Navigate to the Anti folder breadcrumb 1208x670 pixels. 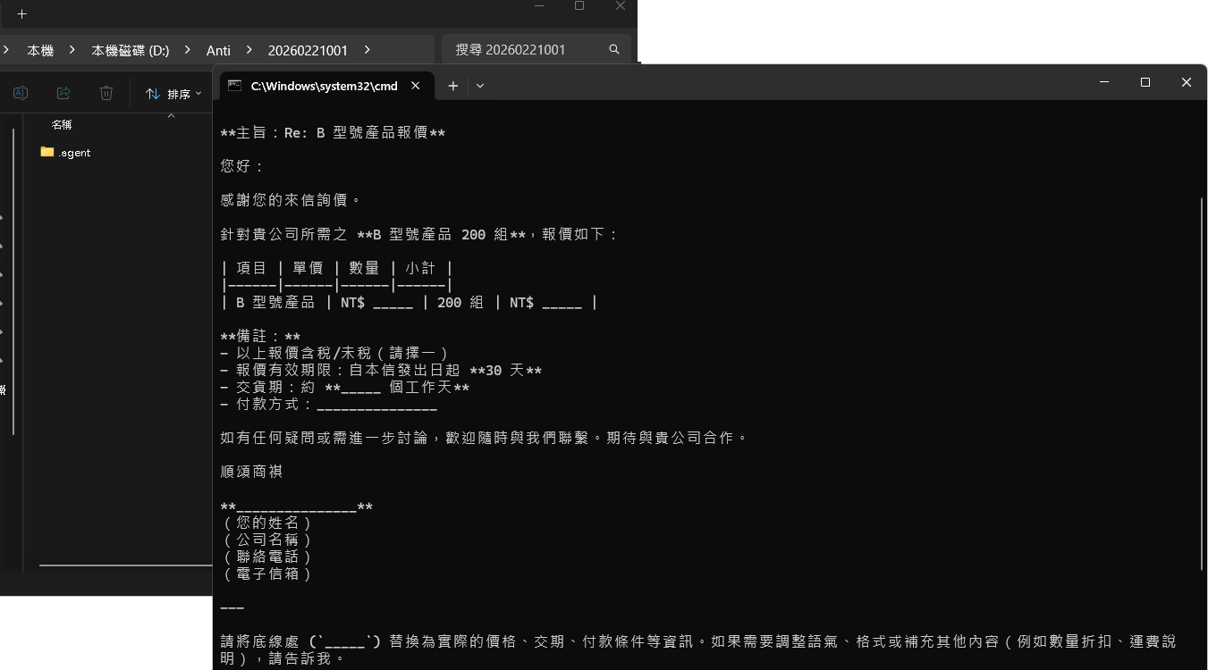click(218, 50)
